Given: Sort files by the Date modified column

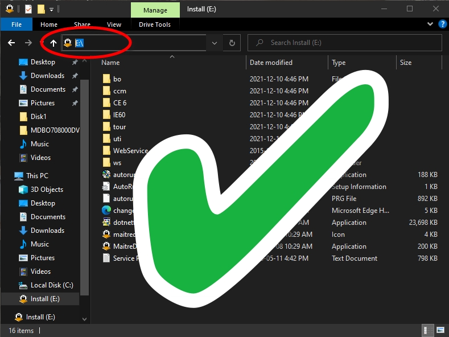Looking at the screenshot, I should 271,63.
